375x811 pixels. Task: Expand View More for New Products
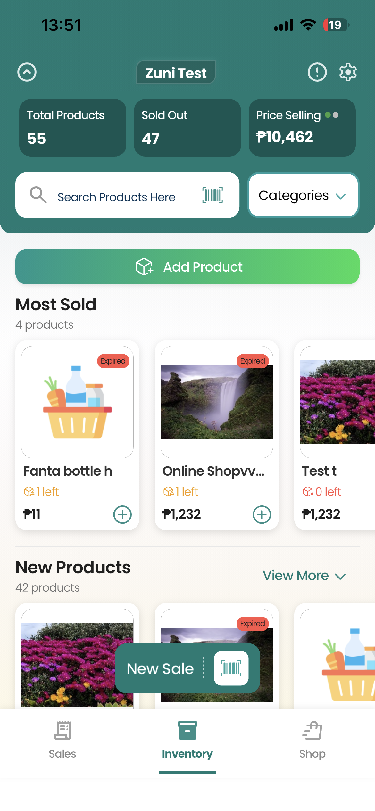pyautogui.click(x=304, y=576)
